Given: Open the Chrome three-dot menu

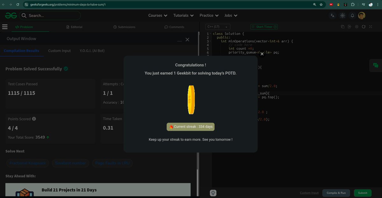Looking at the screenshot, I should [378, 4].
